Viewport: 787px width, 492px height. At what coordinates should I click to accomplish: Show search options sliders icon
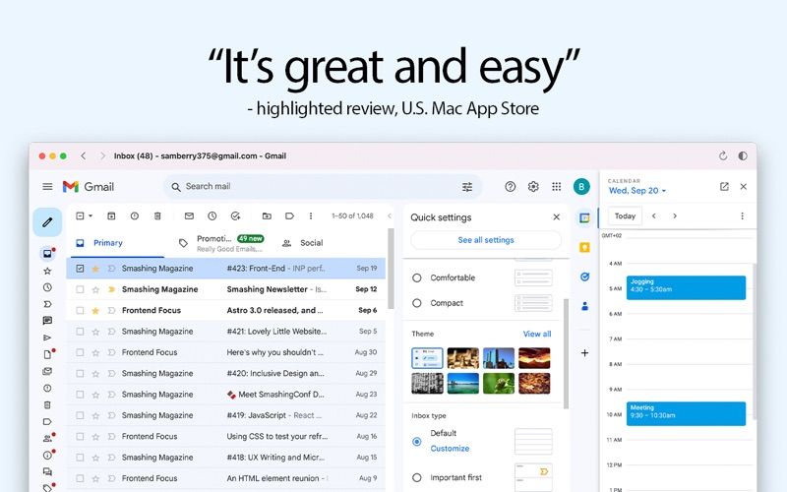pyautogui.click(x=466, y=187)
